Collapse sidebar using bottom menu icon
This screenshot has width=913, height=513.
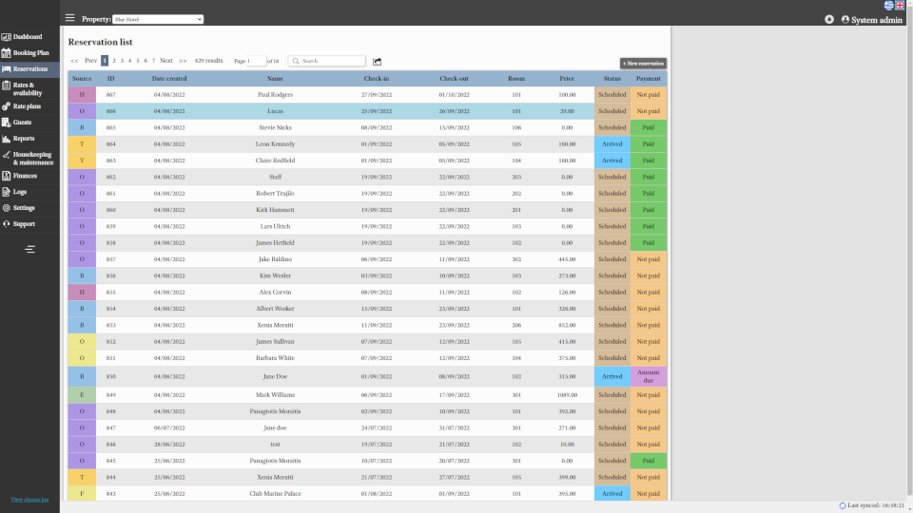(x=29, y=249)
